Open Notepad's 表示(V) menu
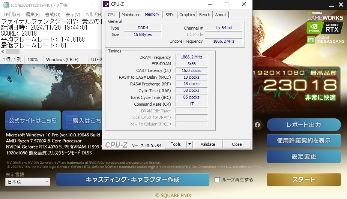347x199 pixels. 73,14
